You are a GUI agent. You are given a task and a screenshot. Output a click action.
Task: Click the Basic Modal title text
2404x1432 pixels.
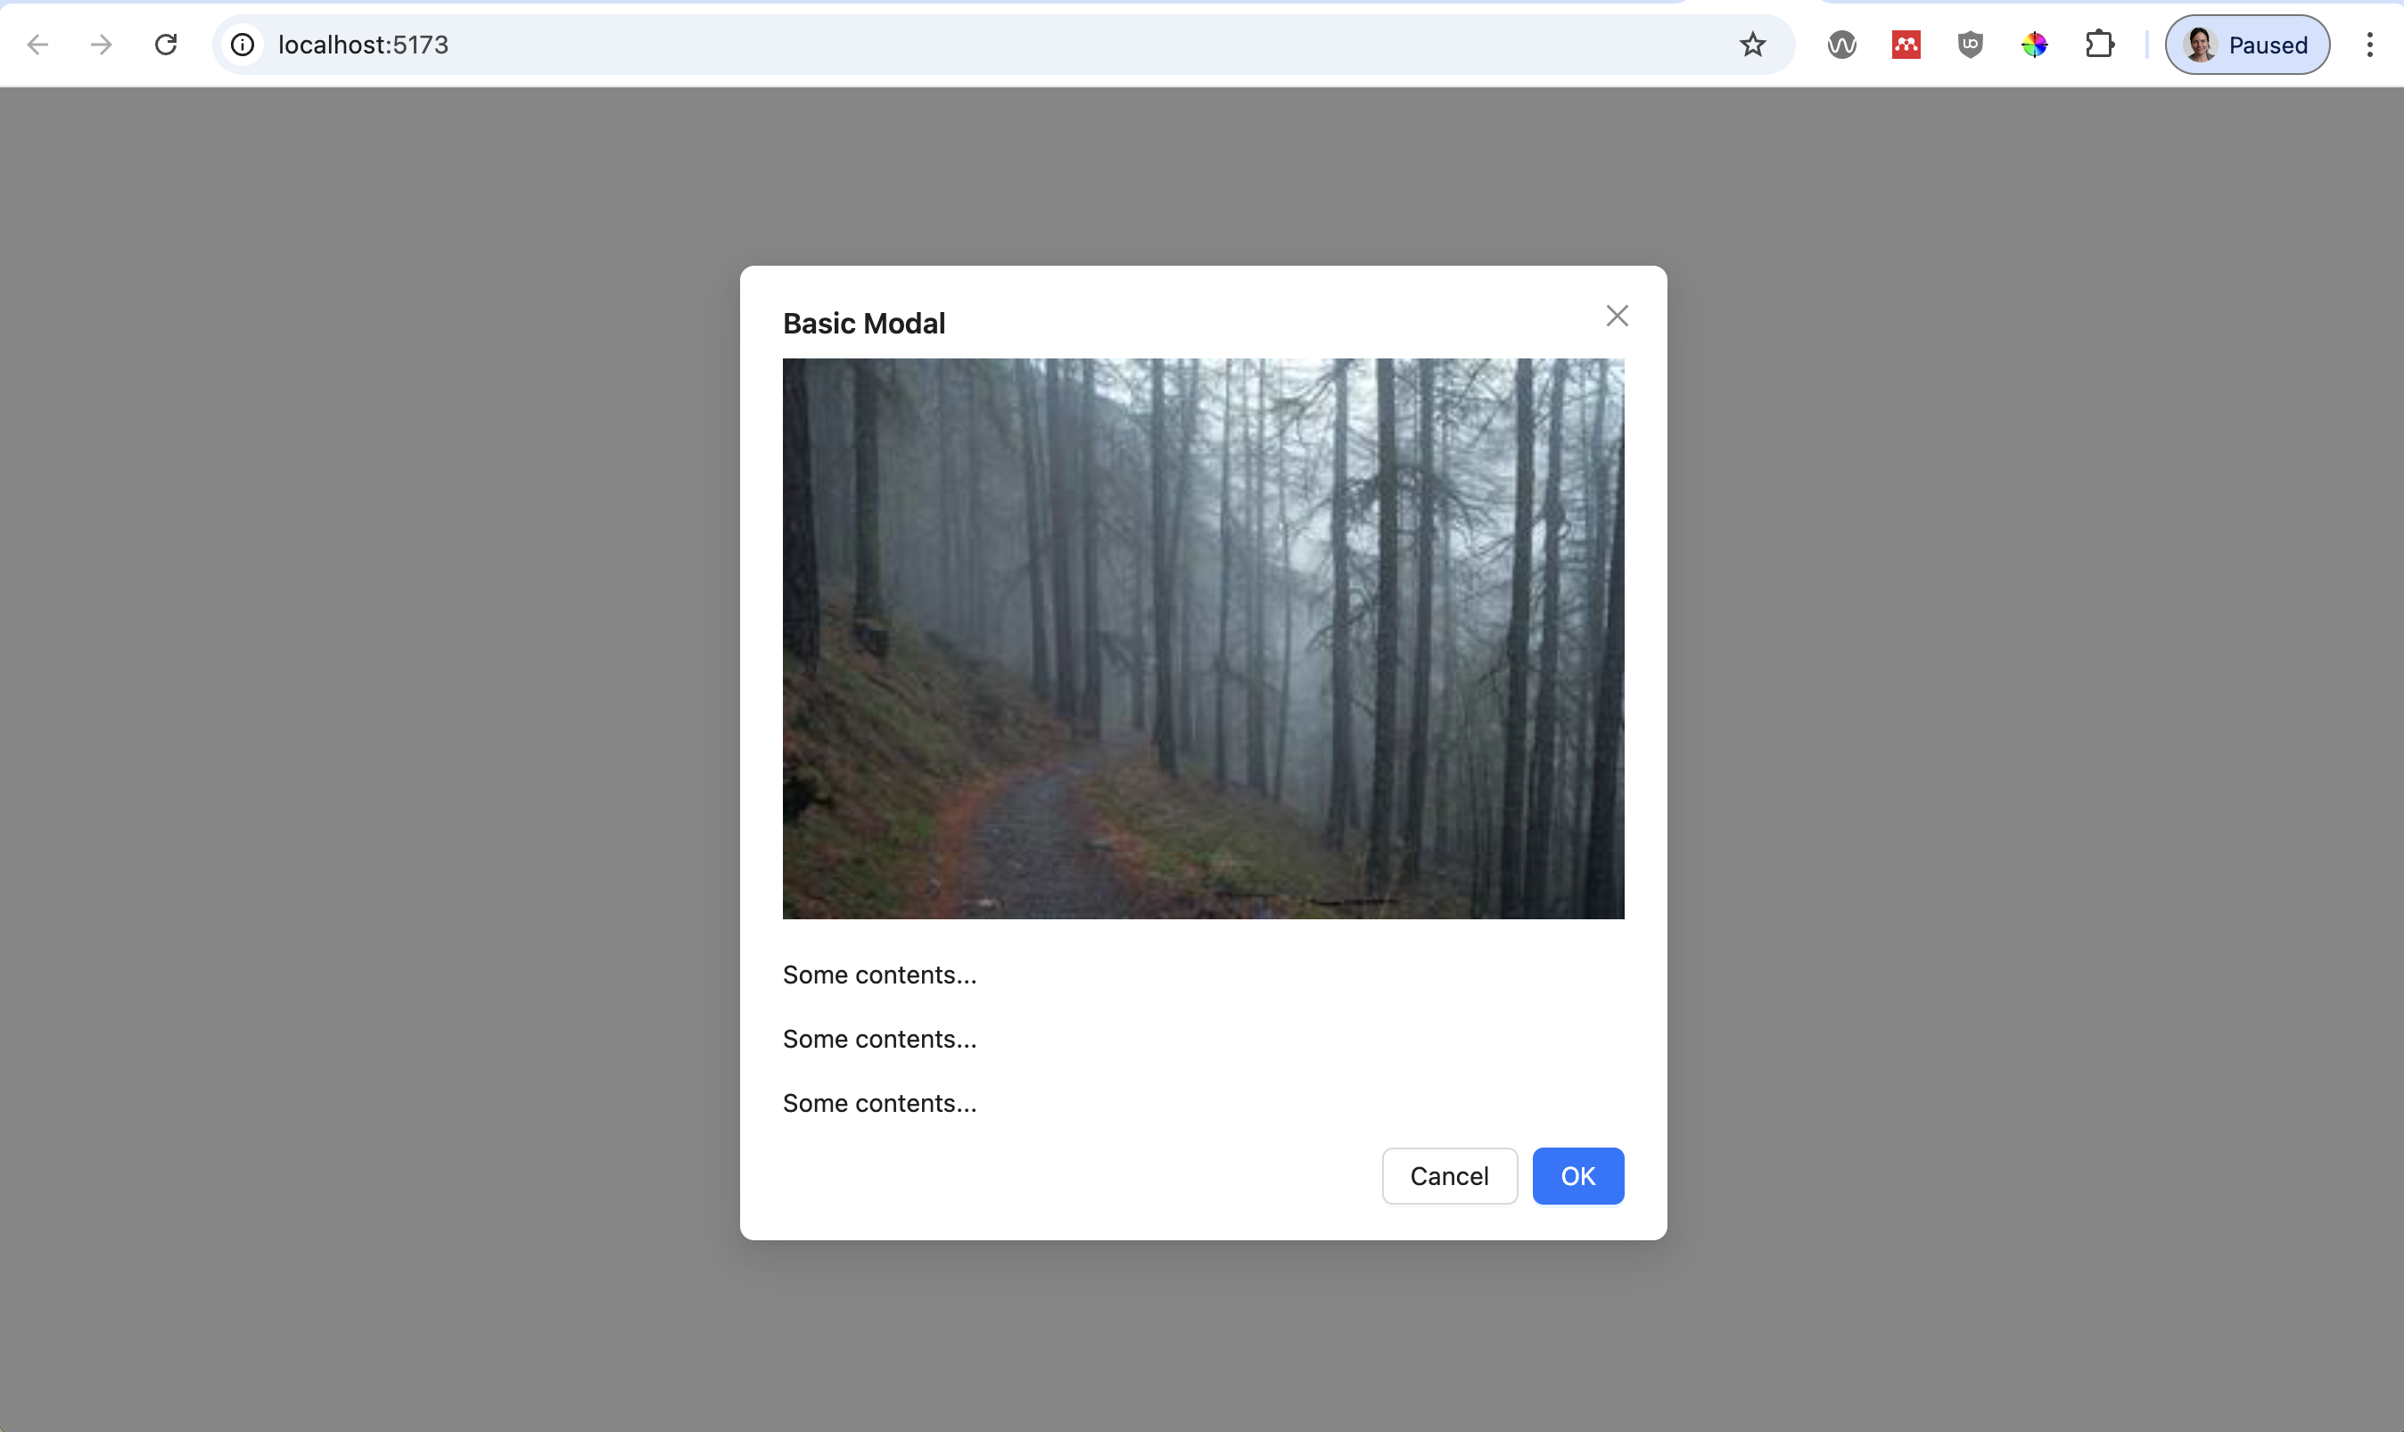(863, 324)
